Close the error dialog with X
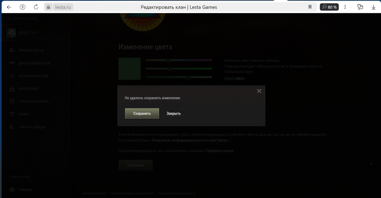The width and height of the screenshot is (381, 198). click(x=259, y=91)
